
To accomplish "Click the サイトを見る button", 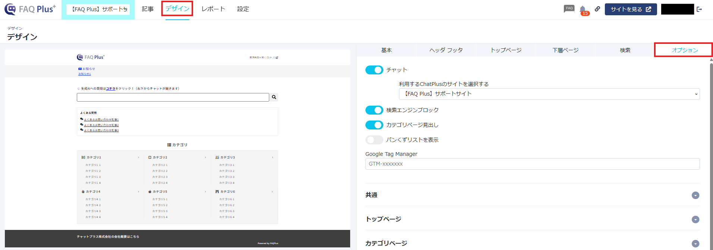I will (631, 9).
